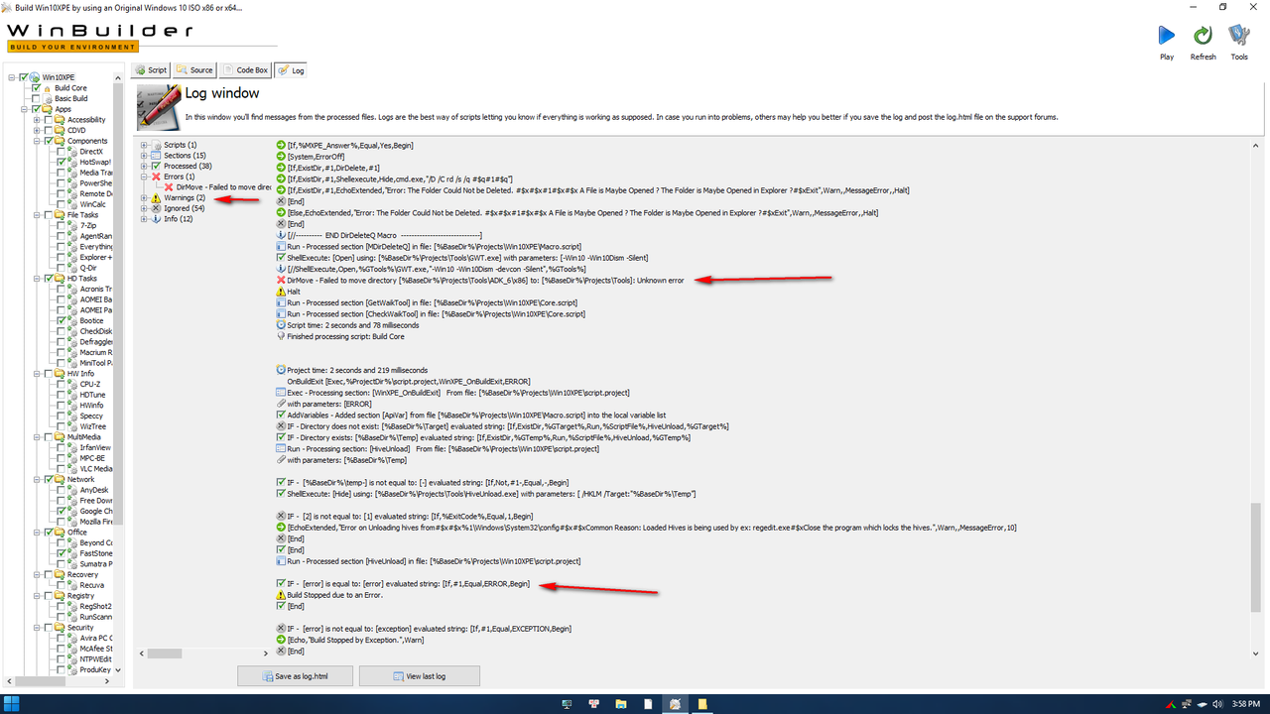Switch to the Source tab
The width and height of the screenshot is (1270, 714).
[x=194, y=70]
